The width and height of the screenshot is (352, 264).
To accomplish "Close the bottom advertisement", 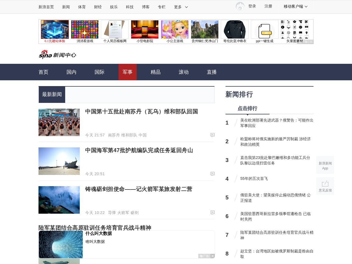I will point(212,256).
